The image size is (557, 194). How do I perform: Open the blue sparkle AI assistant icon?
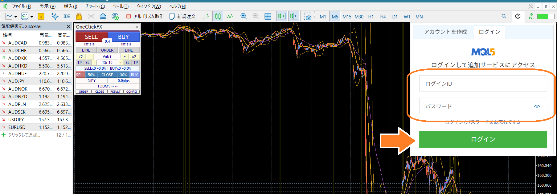(x=55, y=17)
